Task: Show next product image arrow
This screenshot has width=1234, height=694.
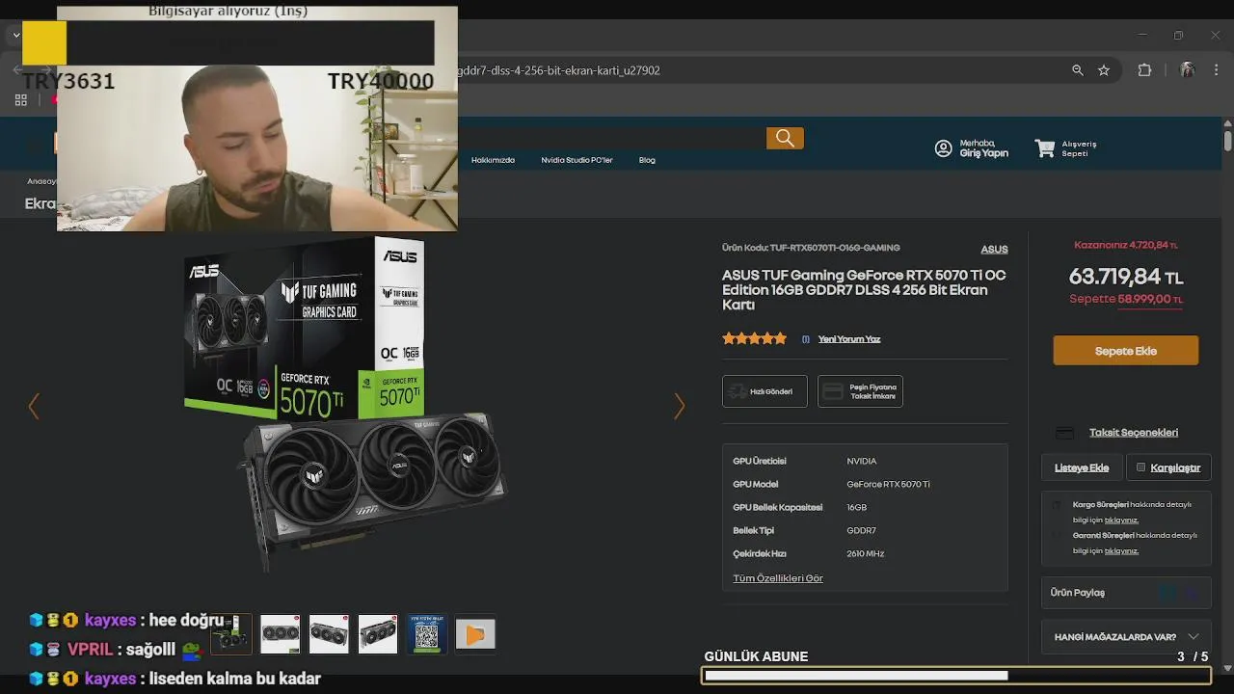Action: coord(679,407)
